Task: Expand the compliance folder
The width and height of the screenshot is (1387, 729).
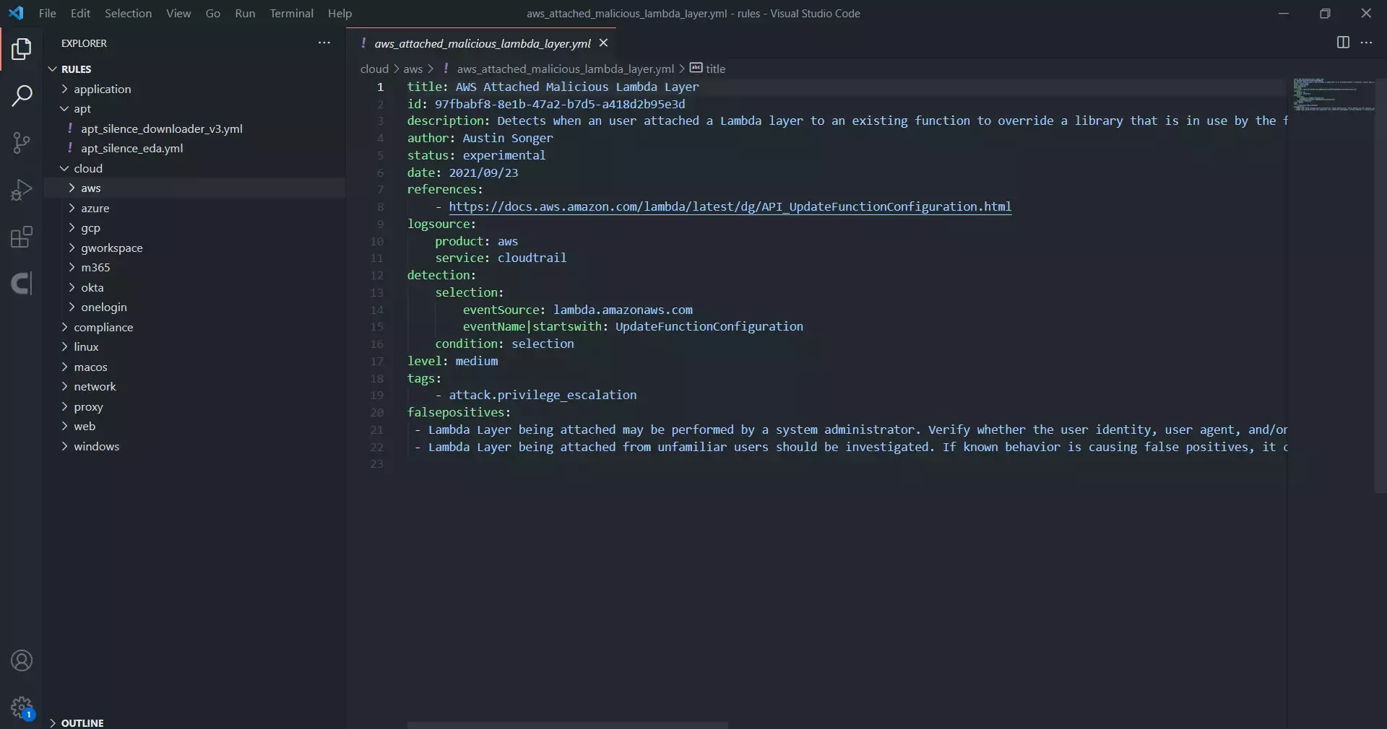Action: point(64,327)
